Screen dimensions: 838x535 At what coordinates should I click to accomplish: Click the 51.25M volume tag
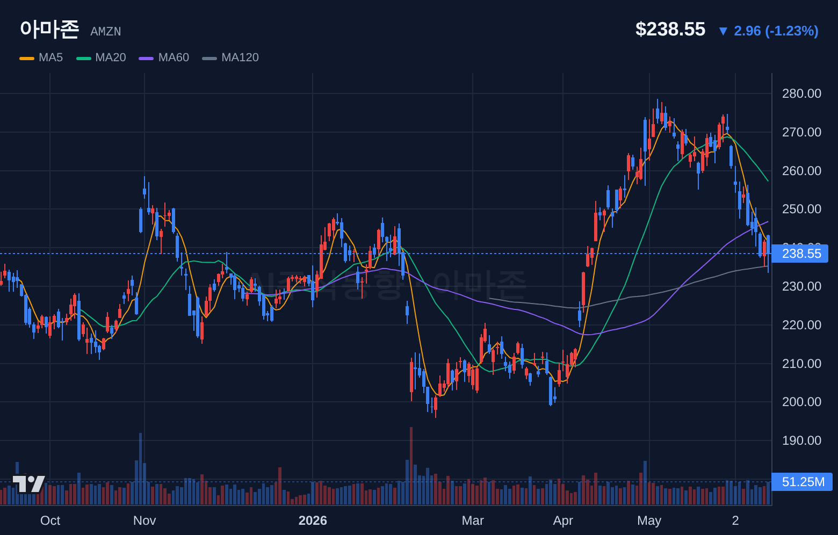802,482
